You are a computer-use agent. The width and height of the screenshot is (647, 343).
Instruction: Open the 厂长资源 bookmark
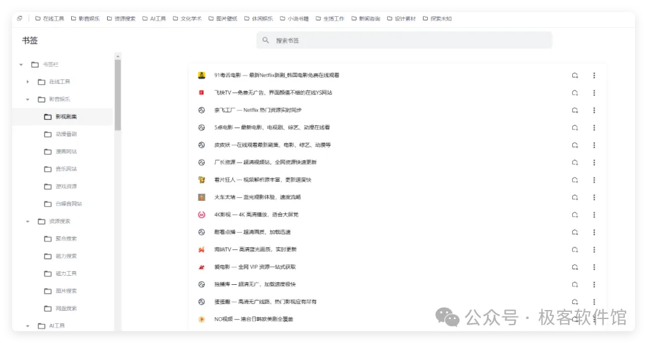pyautogui.click(x=265, y=163)
